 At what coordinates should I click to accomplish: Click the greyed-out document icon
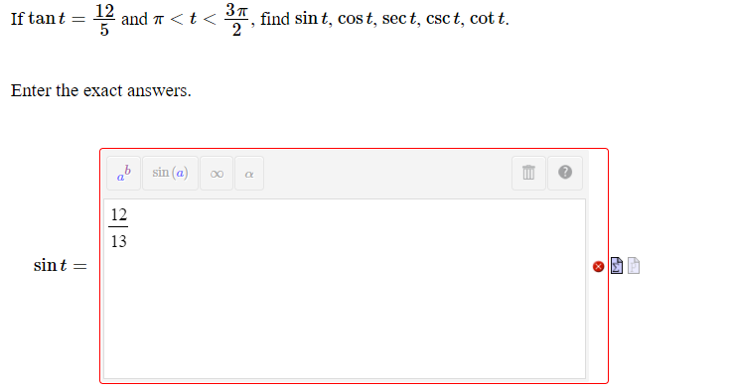634,266
